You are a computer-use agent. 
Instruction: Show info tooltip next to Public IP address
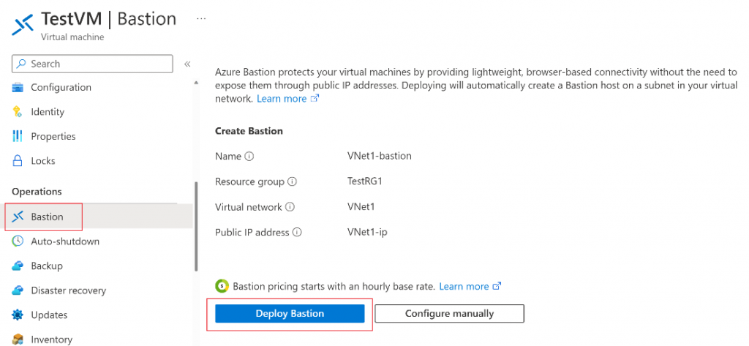coord(297,233)
